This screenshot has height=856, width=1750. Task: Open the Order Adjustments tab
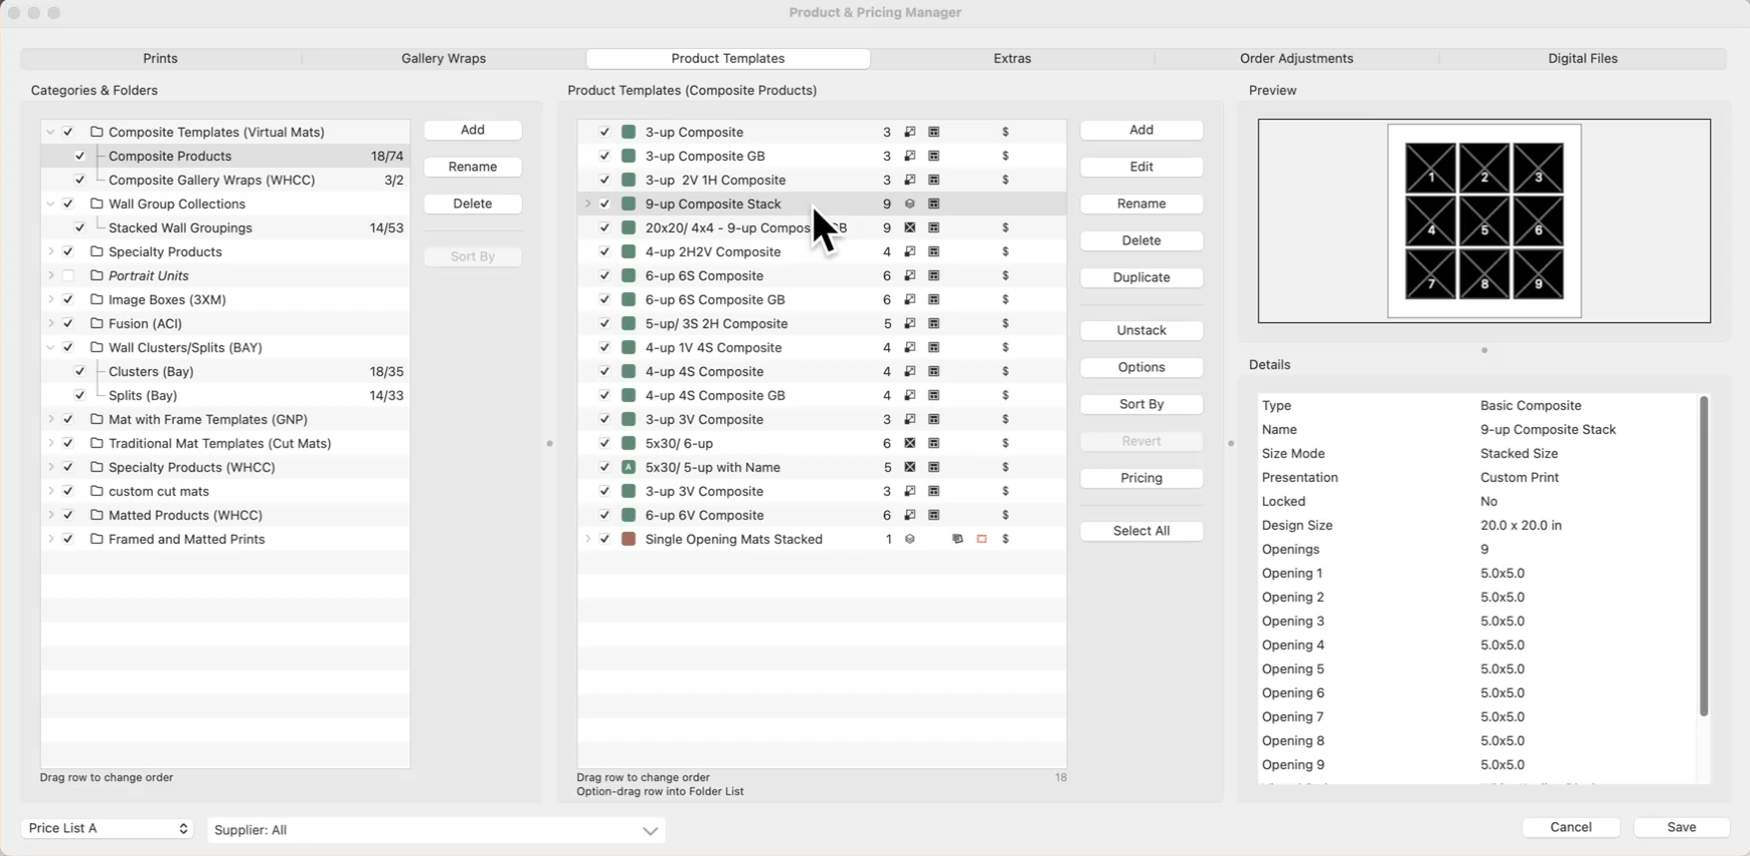click(x=1296, y=59)
